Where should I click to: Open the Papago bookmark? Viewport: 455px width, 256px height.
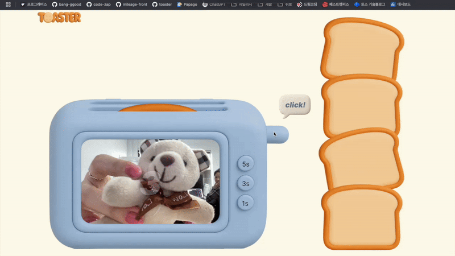pyautogui.click(x=187, y=5)
